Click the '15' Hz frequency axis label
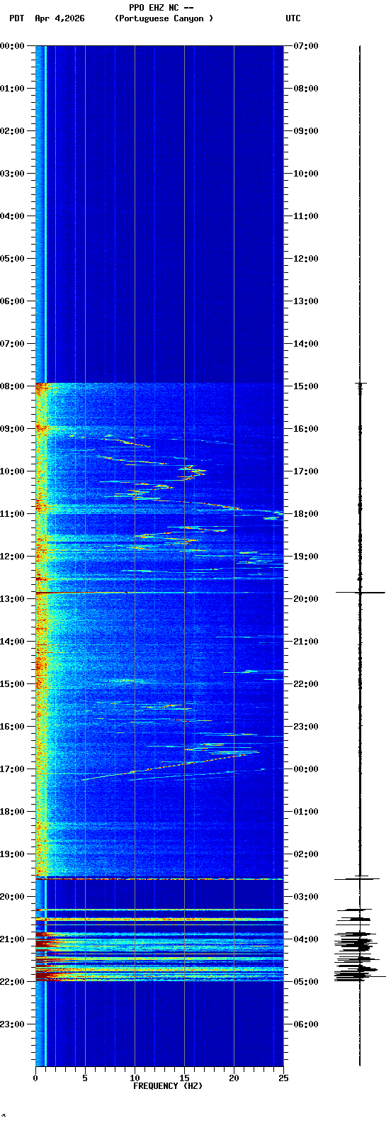Screen dimensions: 391x1123 click(184, 1078)
